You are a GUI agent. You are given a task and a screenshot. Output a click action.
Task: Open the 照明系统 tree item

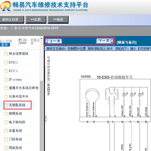coord(15,114)
